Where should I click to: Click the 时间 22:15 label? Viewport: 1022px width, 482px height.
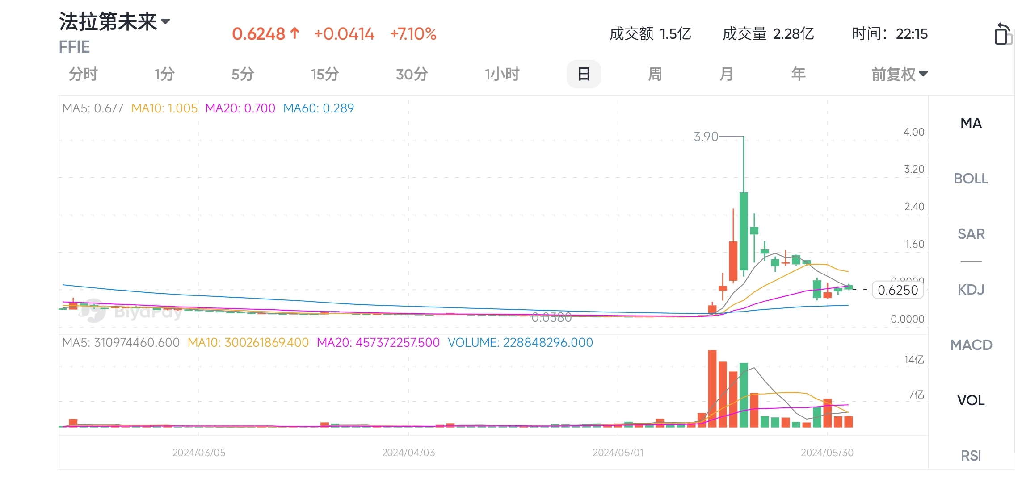coord(890,34)
